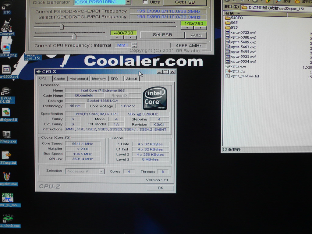Click the Multiplier x 29.0 value

point(83,149)
